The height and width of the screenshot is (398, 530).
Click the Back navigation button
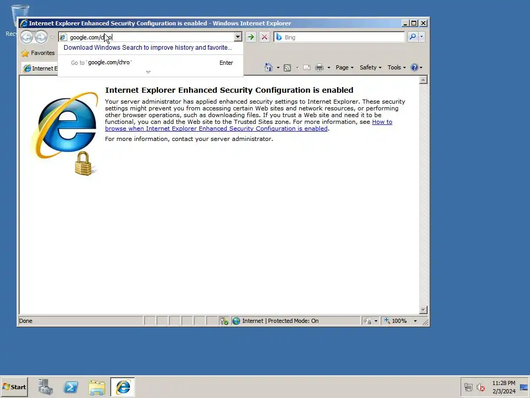(27, 37)
